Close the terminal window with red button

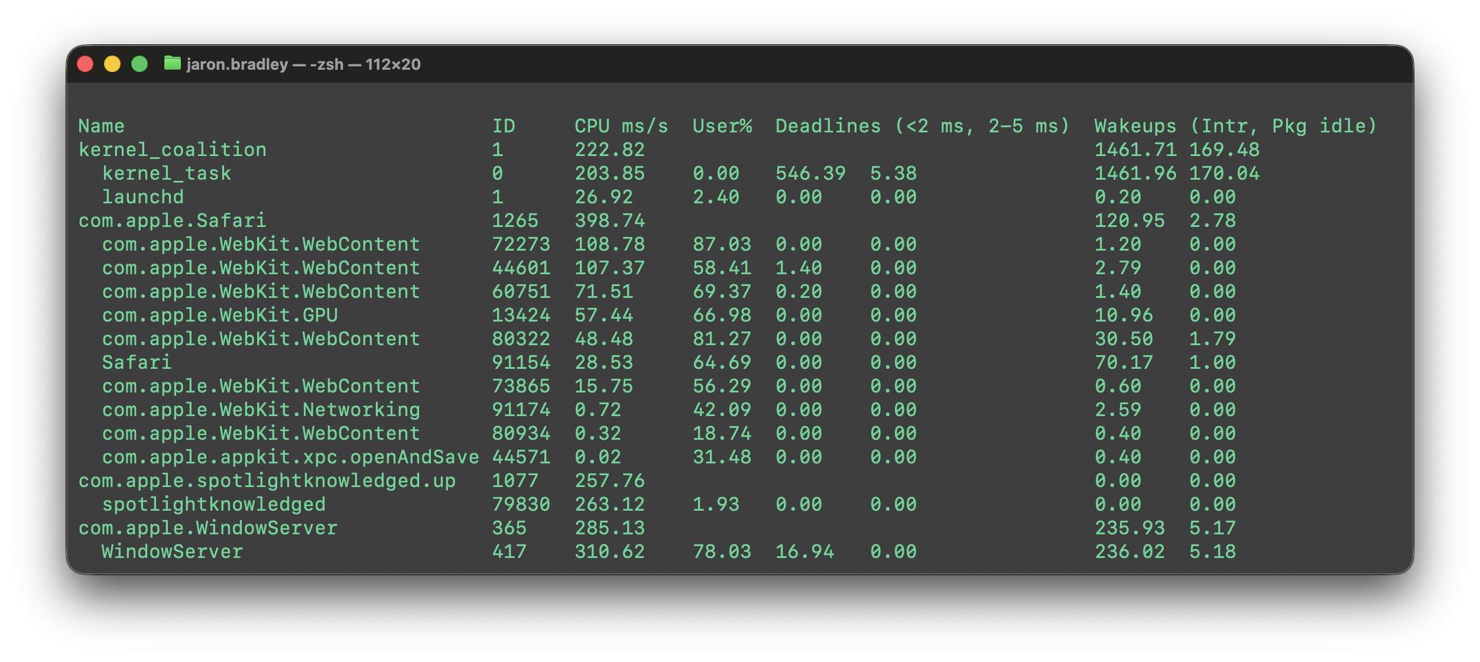[x=85, y=64]
